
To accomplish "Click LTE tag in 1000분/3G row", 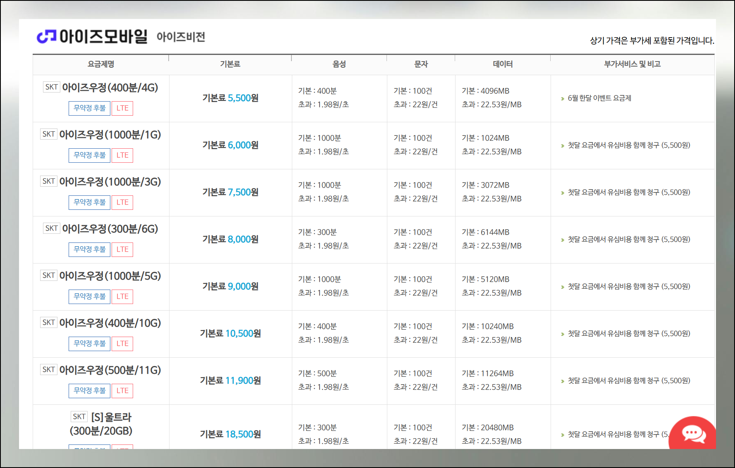I will pos(122,202).
